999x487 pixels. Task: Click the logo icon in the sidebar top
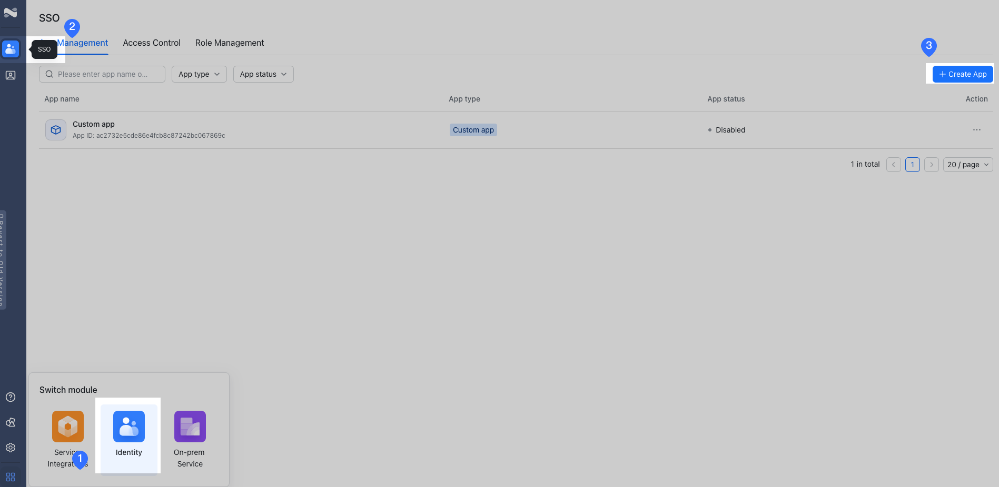[11, 12]
